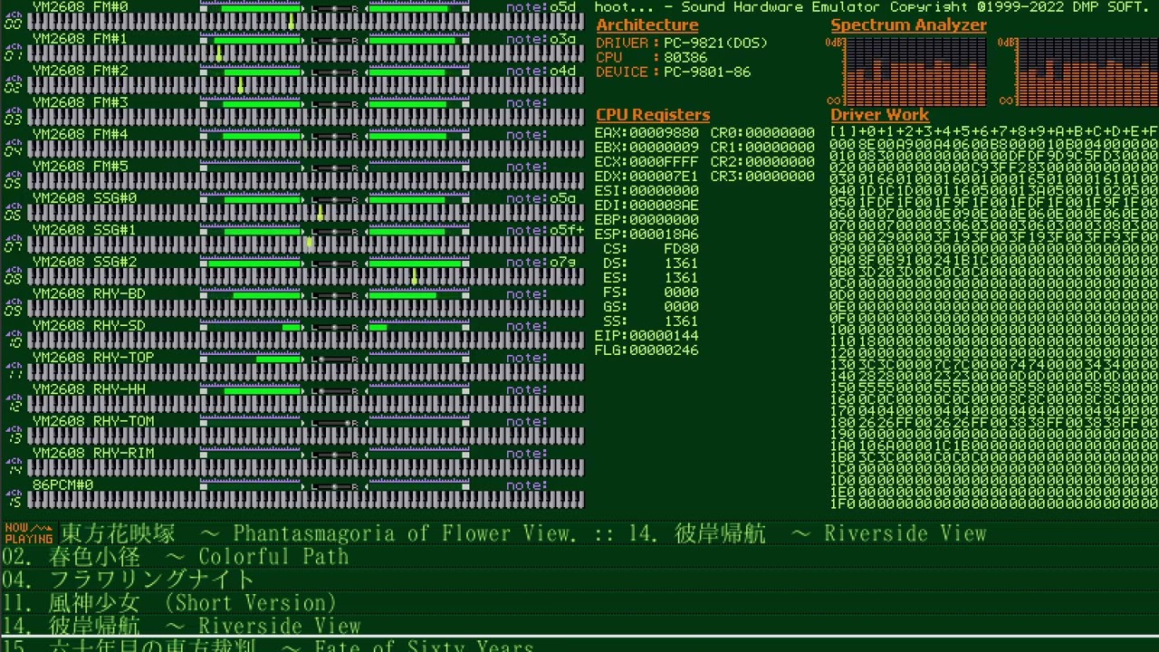Click the ch 06 channel indicator icon
Viewport: 1159px width, 652px height.
point(14,212)
